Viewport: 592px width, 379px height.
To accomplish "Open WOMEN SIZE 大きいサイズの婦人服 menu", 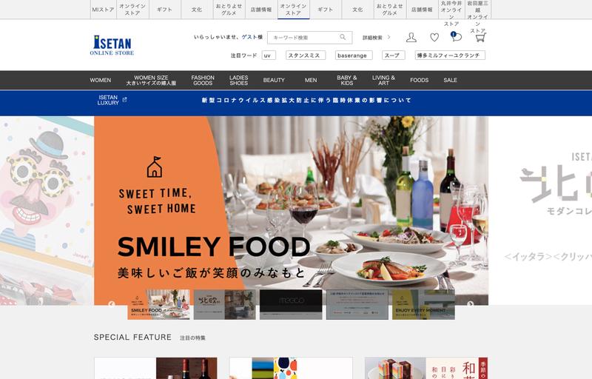I will (151, 80).
